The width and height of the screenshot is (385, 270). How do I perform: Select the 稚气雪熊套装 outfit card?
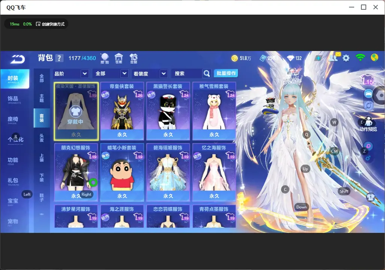pos(214,111)
